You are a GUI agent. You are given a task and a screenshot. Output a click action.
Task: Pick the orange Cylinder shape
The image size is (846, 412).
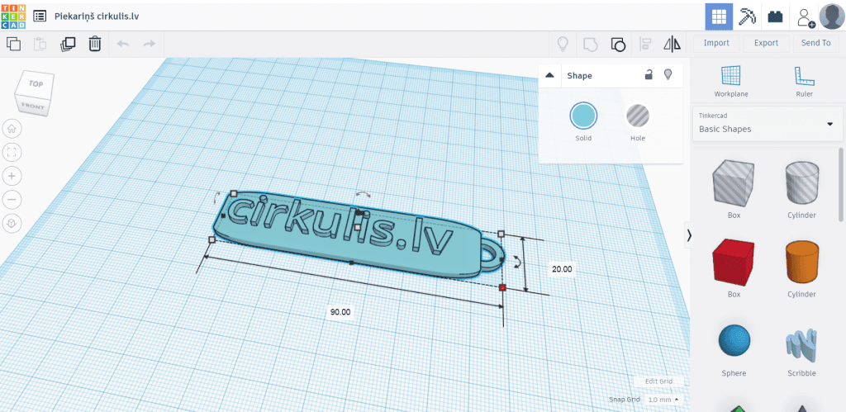(801, 263)
